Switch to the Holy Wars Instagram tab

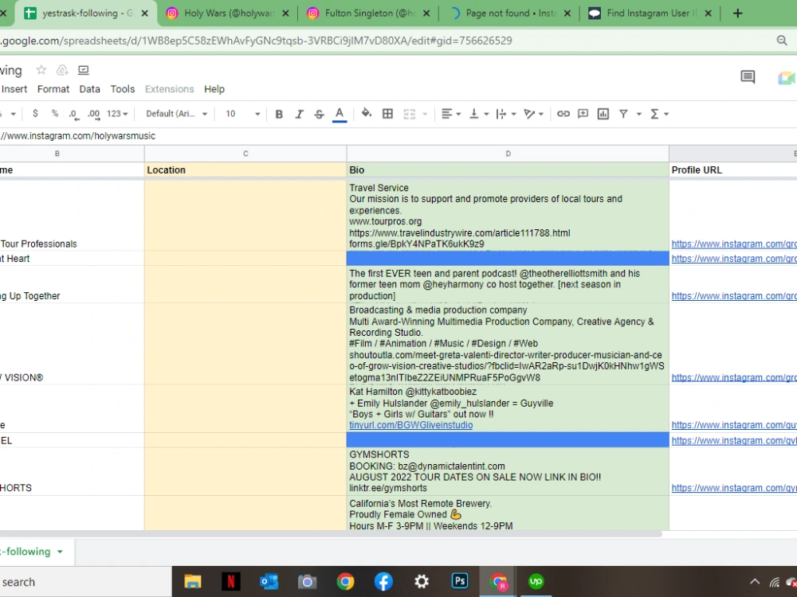pos(229,14)
